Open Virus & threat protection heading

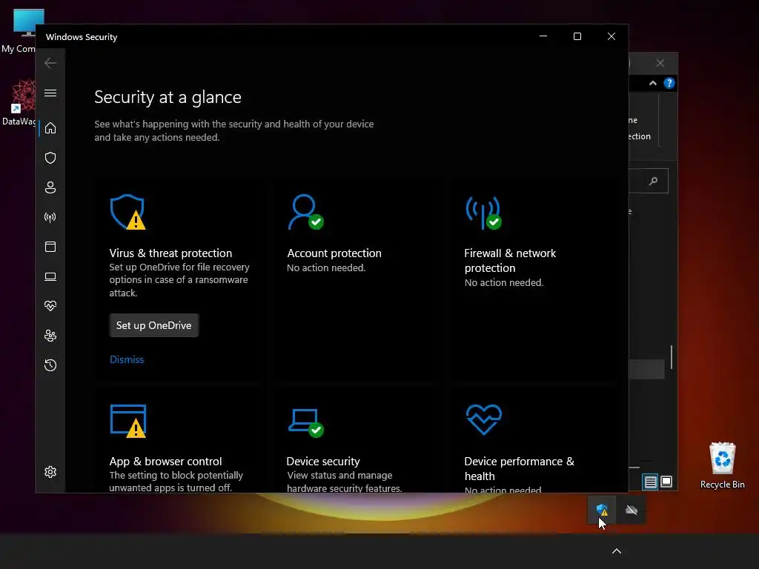pyautogui.click(x=170, y=253)
